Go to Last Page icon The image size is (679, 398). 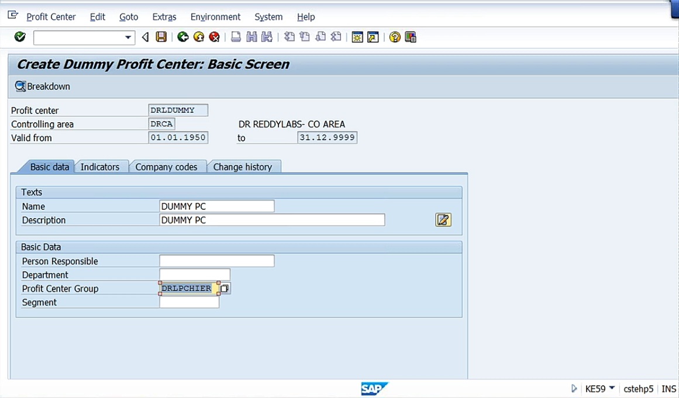click(x=336, y=37)
